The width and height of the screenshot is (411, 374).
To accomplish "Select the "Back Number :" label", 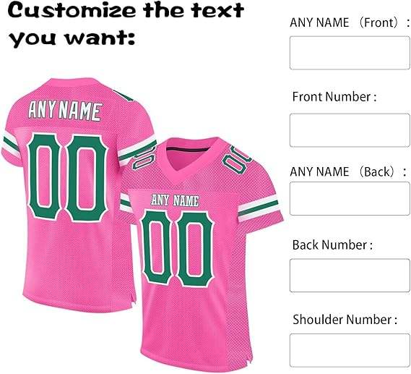I will click(332, 245).
